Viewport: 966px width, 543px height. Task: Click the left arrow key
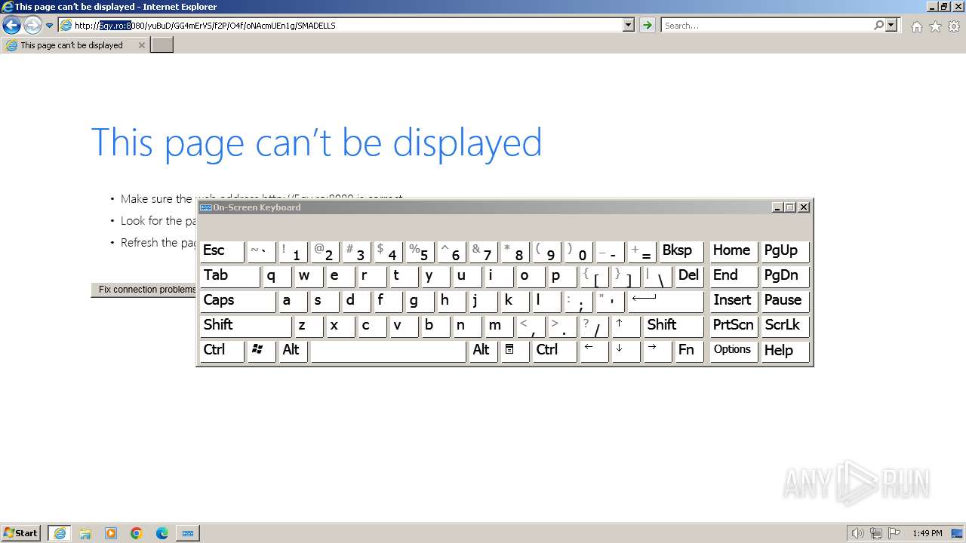tap(594, 351)
